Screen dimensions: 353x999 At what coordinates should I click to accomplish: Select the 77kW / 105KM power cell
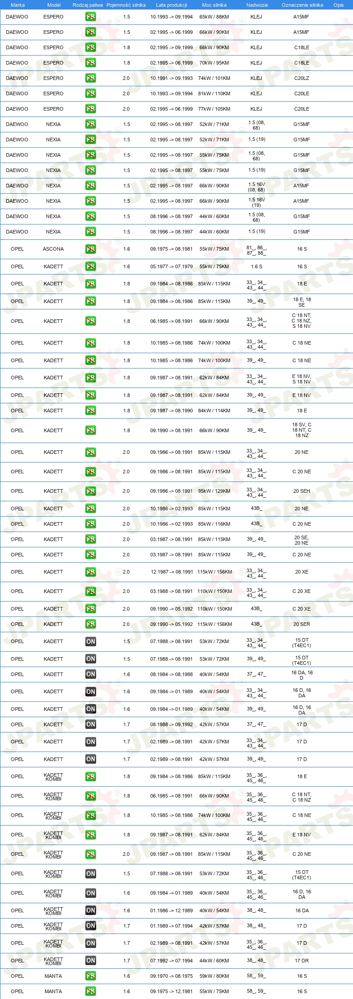tap(214, 109)
